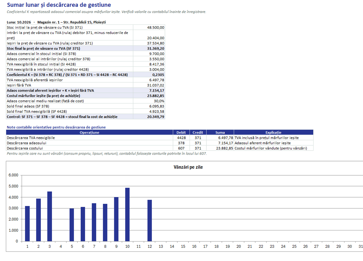The width and height of the screenshot is (363, 261).
Task: Click the "Operațiune" column header
Action: tap(89, 132)
